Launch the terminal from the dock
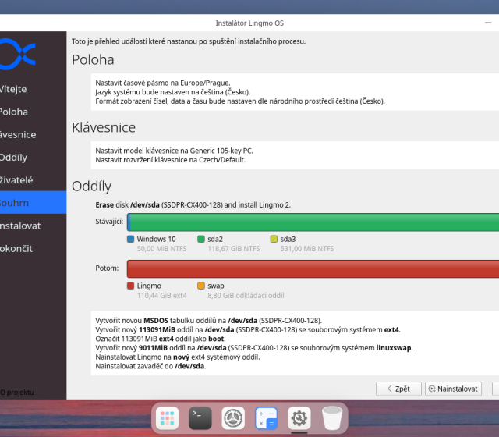This screenshot has height=437, width=499. click(200, 419)
